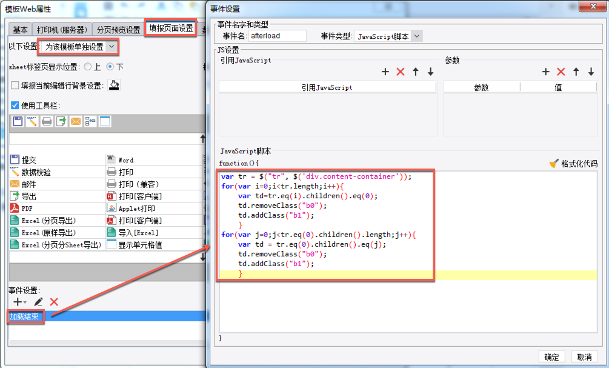Open the background color picker for editing row
609x368 pixels.
tap(114, 85)
